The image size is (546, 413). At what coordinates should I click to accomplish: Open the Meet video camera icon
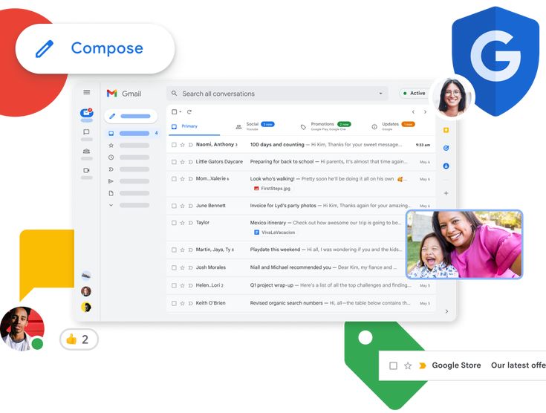(86, 170)
